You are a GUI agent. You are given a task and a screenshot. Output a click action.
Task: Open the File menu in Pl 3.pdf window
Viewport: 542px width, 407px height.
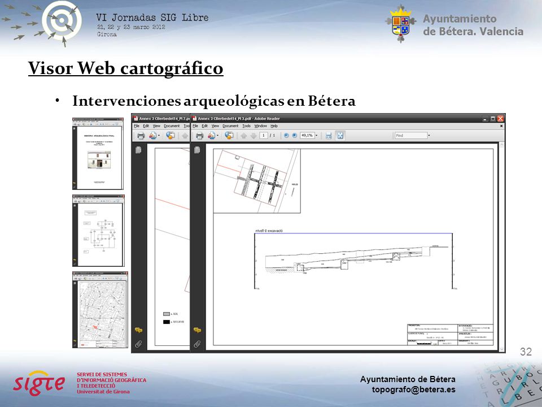[x=195, y=126]
